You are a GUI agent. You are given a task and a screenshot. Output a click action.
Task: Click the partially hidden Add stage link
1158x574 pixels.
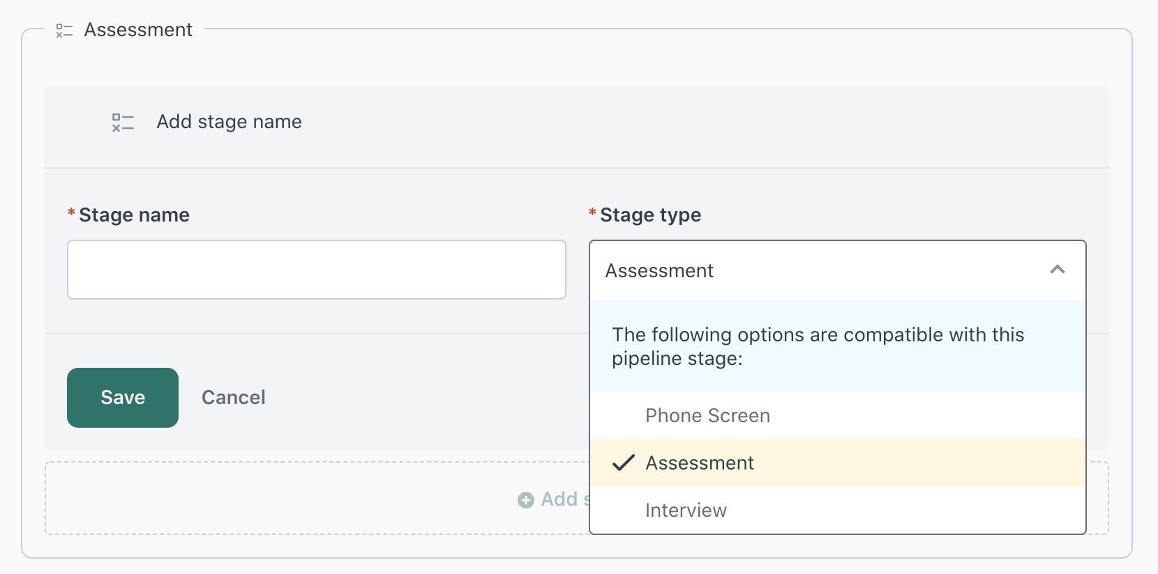point(555,499)
